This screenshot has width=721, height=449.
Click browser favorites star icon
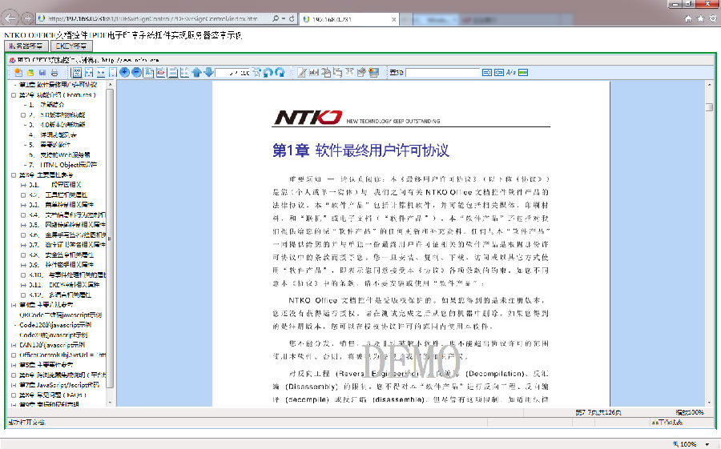pos(700,18)
